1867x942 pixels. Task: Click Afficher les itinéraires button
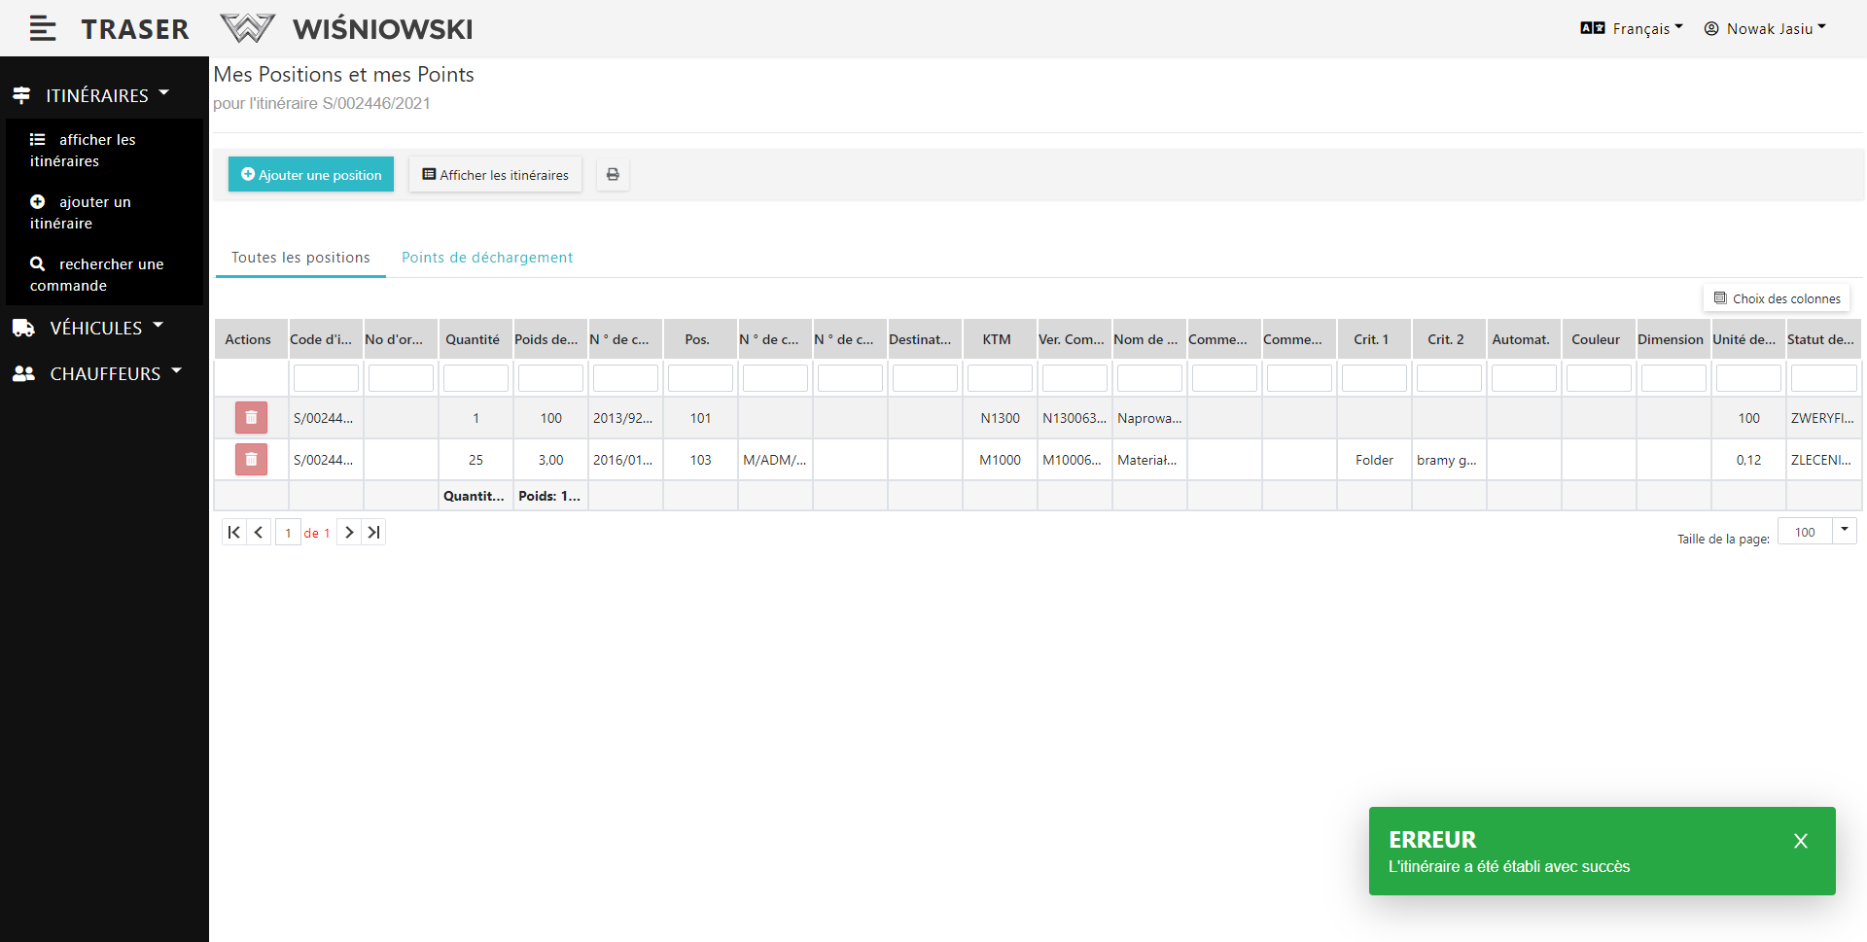click(495, 175)
